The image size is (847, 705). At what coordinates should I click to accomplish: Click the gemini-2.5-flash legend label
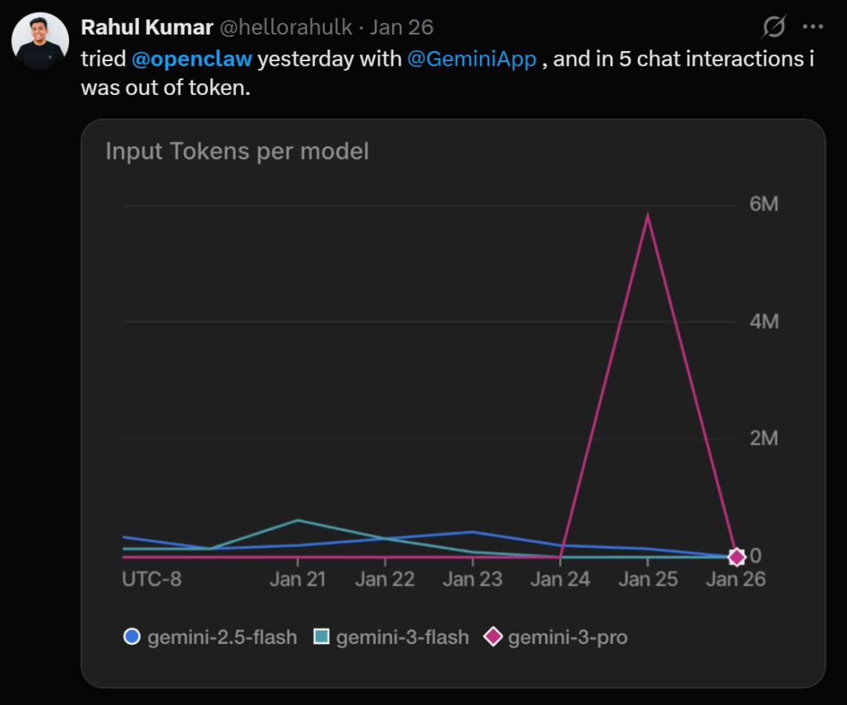click(222, 638)
